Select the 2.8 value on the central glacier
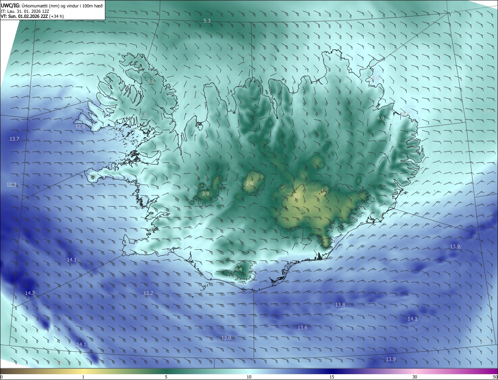498x380 pixels. coord(249,183)
